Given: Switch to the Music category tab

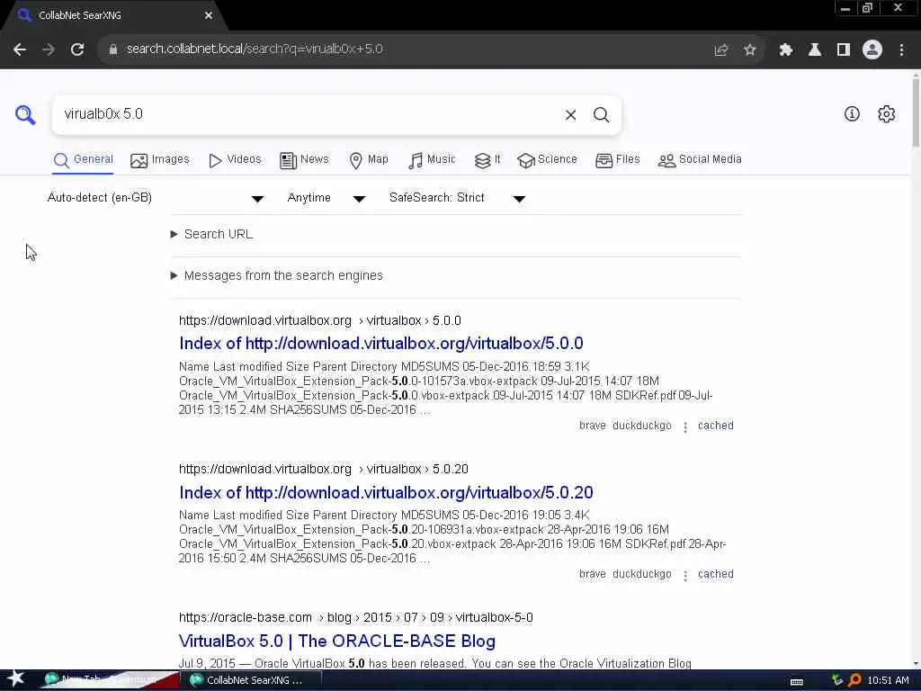Looking at the screenshot, I should [432, 160].
